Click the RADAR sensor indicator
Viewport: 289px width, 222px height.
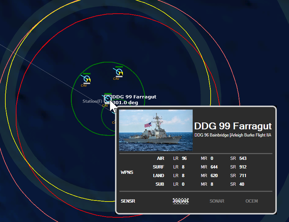coord(180,201)
